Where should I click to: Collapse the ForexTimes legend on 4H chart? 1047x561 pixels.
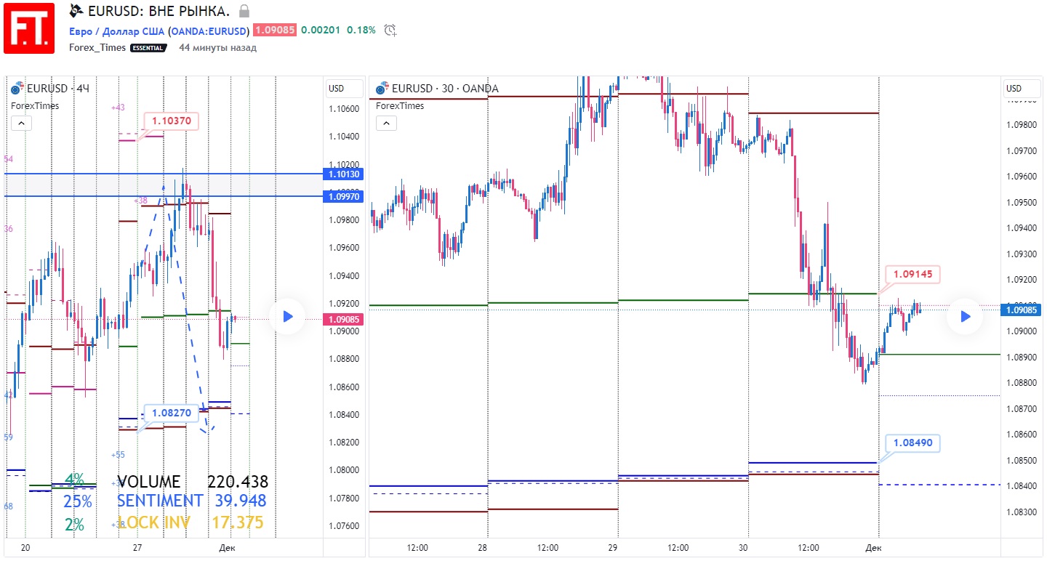21,124
